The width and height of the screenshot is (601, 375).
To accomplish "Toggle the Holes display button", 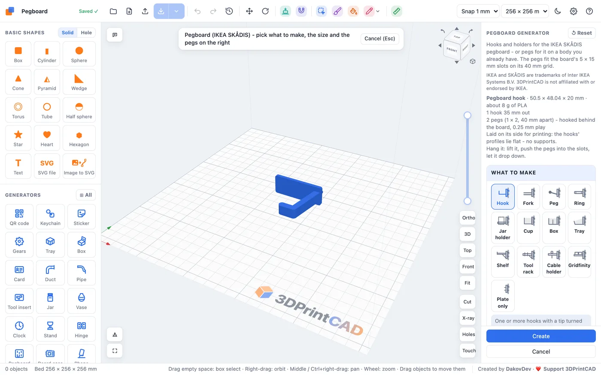I will click(468, 334).
